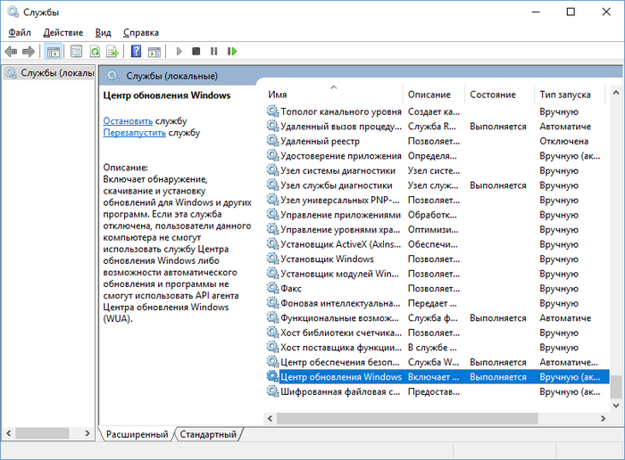Toggle the console tree show/hide icon

point(54,52)
